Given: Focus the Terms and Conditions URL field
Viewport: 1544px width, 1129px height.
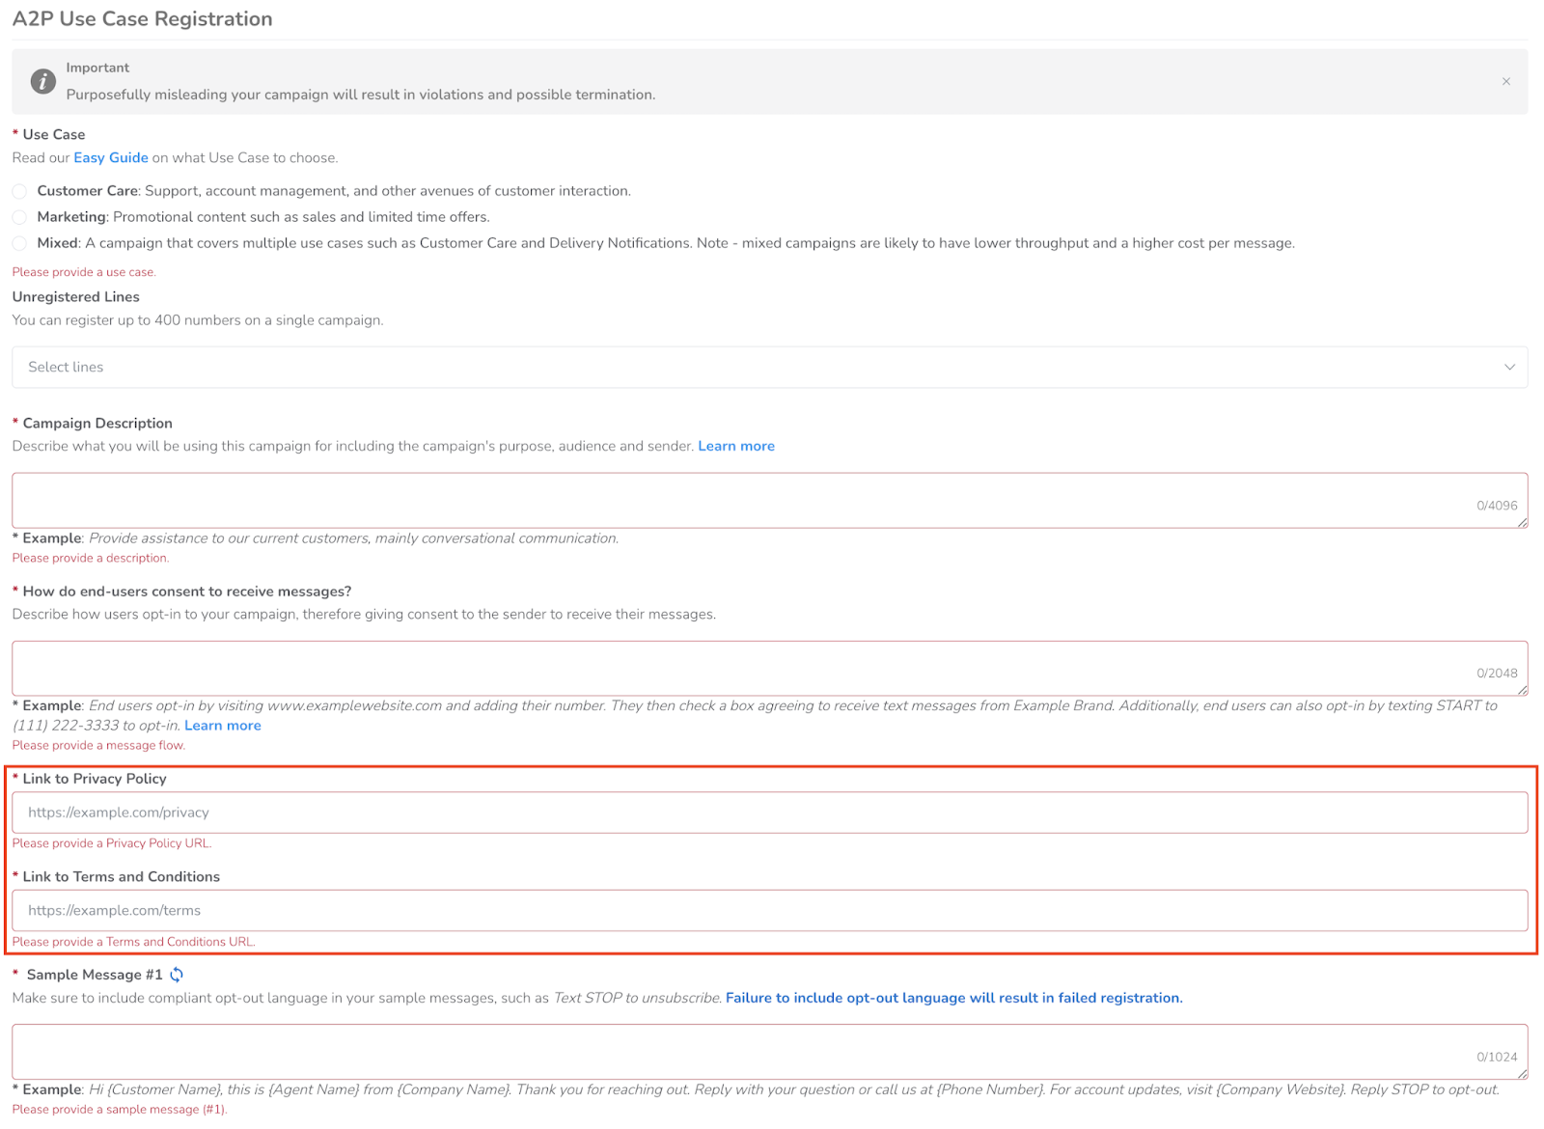Looking at the screenshot, I should (x=769, y=911).
